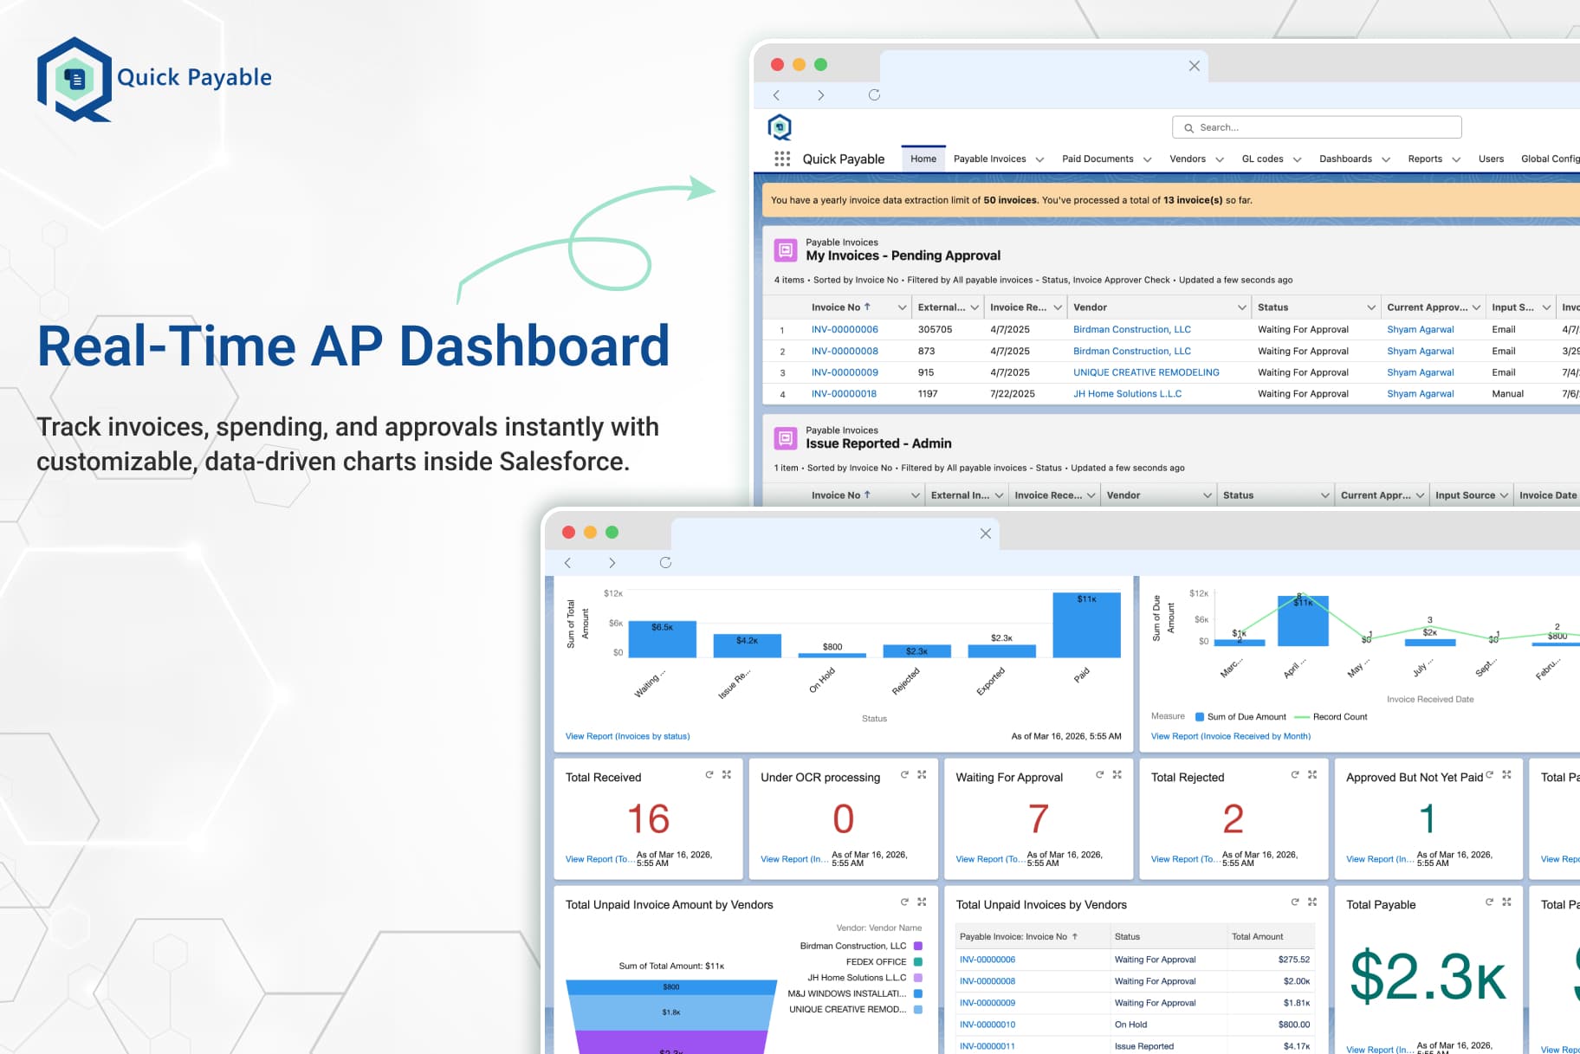Expand the Under OCR processing widget
Viewport: 1580px width, 1054px height.
coord(922,775)
